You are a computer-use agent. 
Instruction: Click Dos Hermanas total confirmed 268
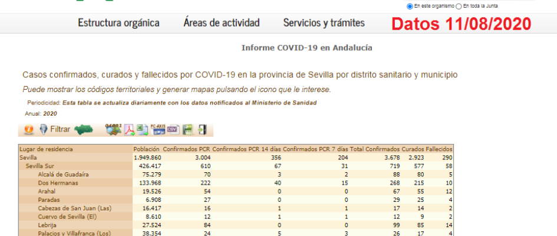tap(395, 183)
